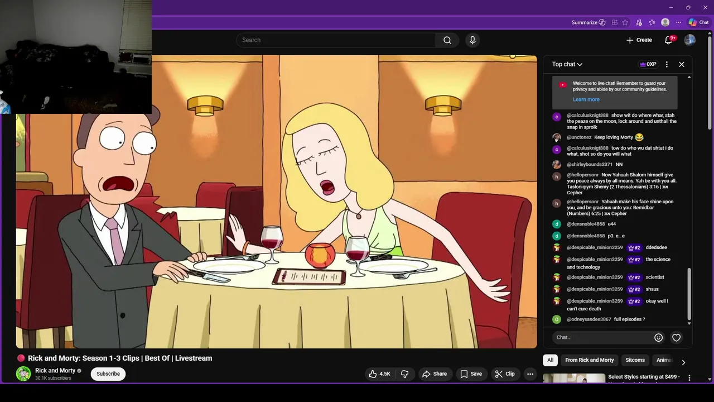Select the All filter chip
The image size is (714, 402).
(x=550, y=360)
